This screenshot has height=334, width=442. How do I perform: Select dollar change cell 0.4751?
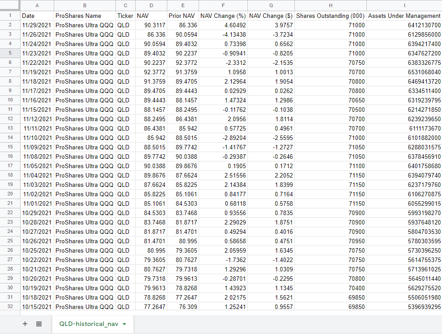271,241
